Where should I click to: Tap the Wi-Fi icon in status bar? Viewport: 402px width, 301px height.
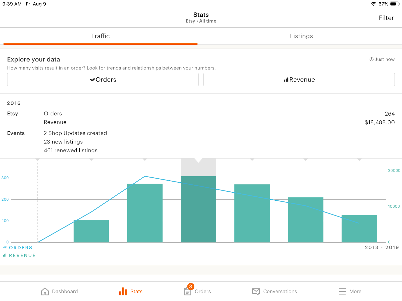click(x=374, y=4)
